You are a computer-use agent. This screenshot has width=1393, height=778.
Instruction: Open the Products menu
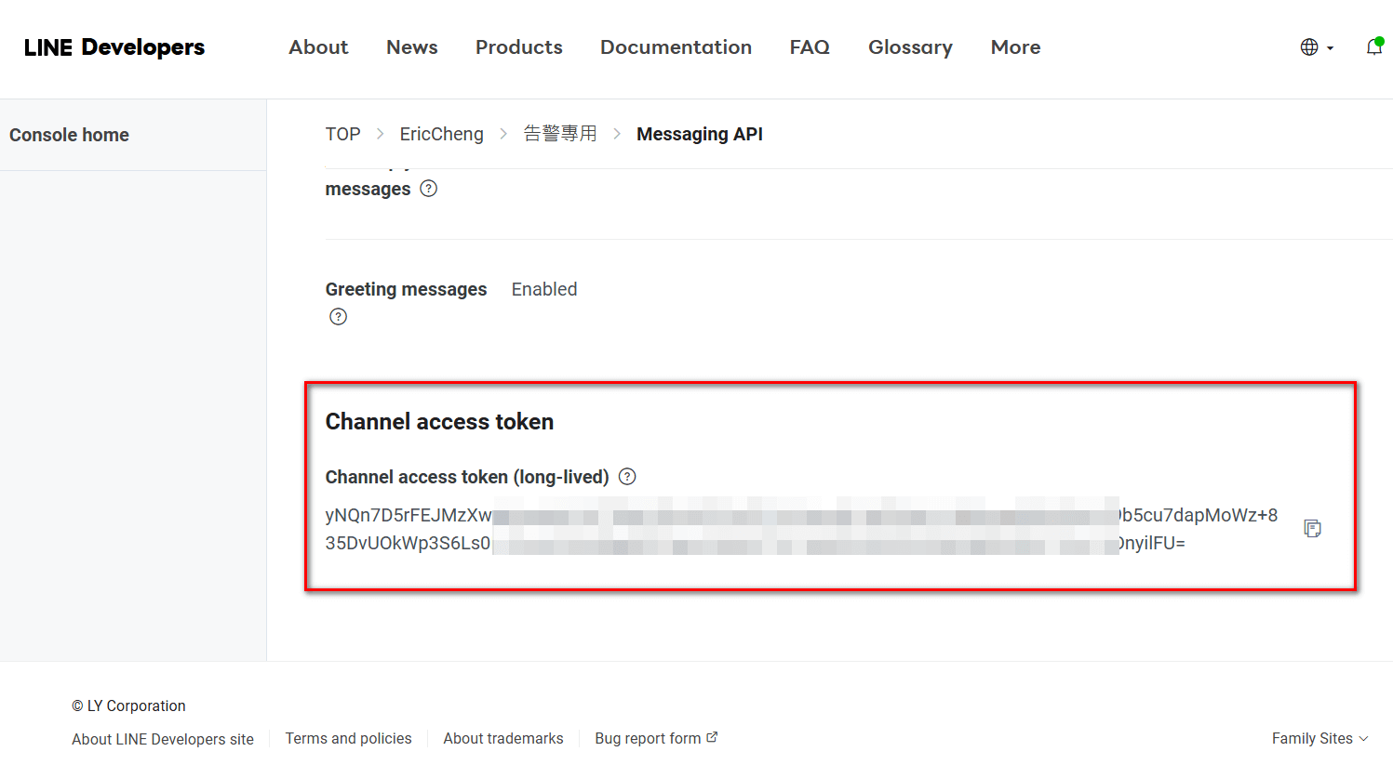518,47
